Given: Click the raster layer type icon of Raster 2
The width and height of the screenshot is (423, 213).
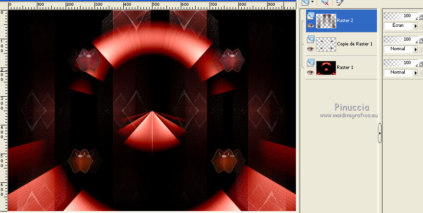Looking at the screenshot, I should pos(310,16).
